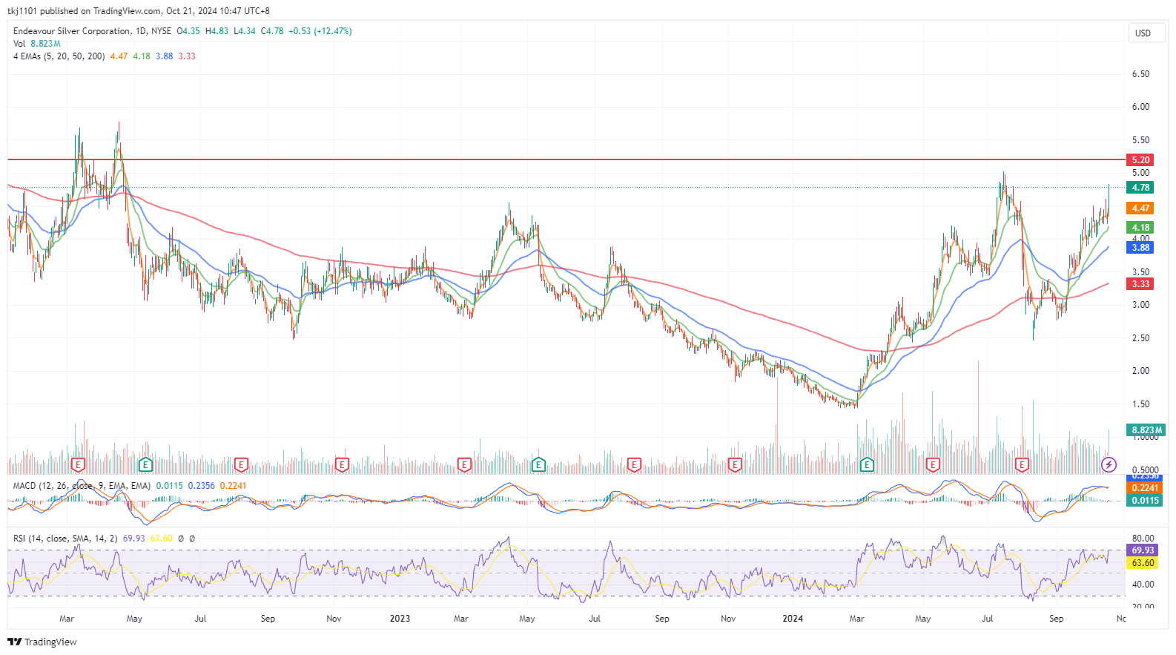Image resolution: width=1176 pixels, height=655 pixels.
Task: Open the red earnings marker near November 2022
Action: tap(342, 465)
